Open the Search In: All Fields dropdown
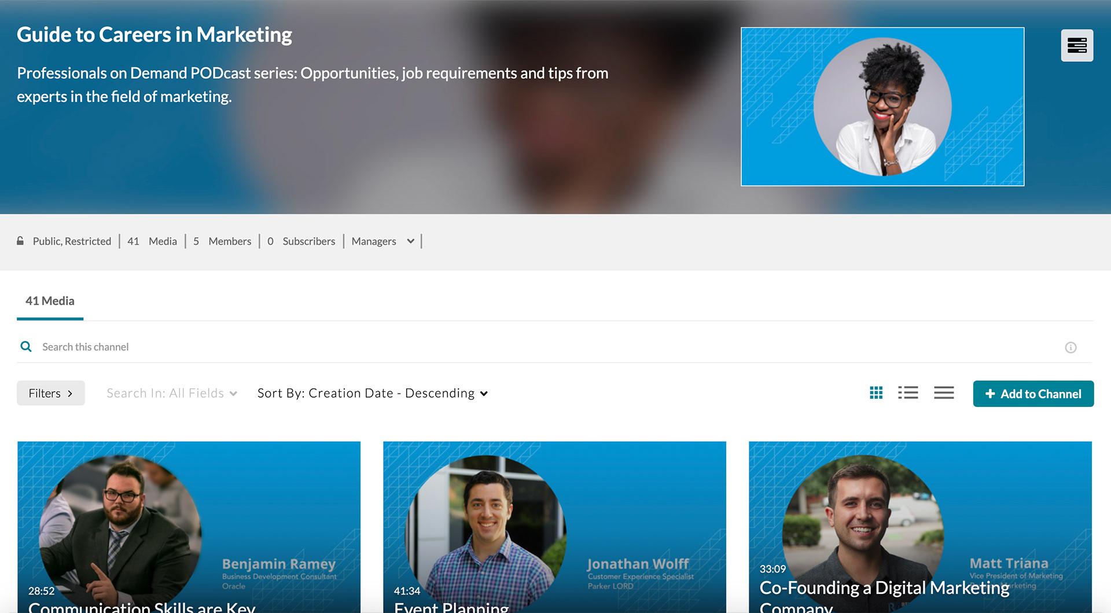The height and width of the screenshot is (613, 1111). click(172, 393)
